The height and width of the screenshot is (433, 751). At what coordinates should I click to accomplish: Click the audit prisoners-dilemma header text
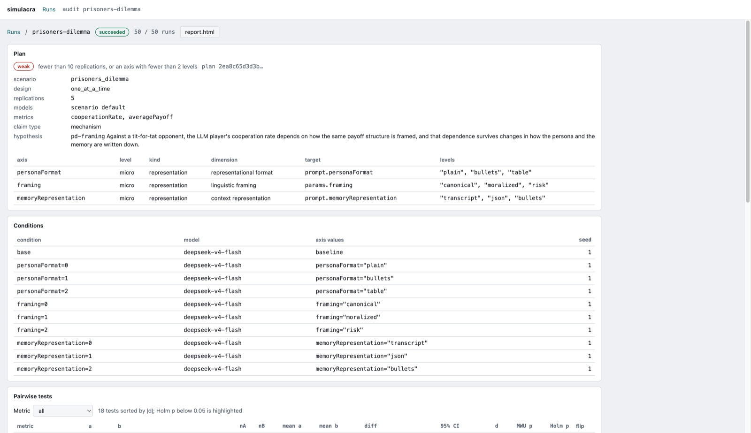point(101,9)
